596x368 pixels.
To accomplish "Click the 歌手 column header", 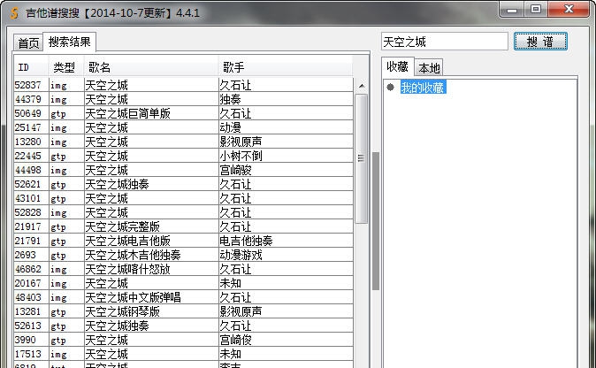I will point(286,67).
